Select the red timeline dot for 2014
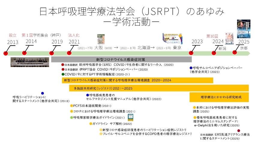This screenshot has height=144, width=258. click(25, 53)
